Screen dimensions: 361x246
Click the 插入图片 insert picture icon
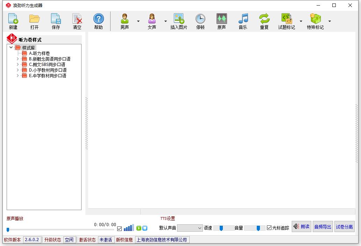coord(179,18)
